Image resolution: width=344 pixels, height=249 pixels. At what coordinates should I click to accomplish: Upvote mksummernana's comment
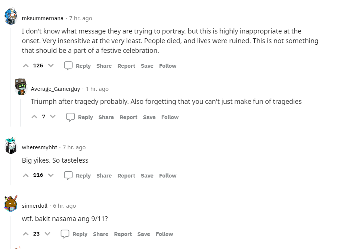tap(26, 66)
